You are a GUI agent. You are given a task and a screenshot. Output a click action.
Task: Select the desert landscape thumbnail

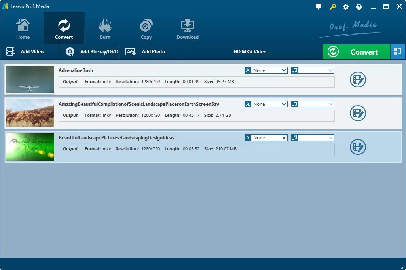point(30,113)
